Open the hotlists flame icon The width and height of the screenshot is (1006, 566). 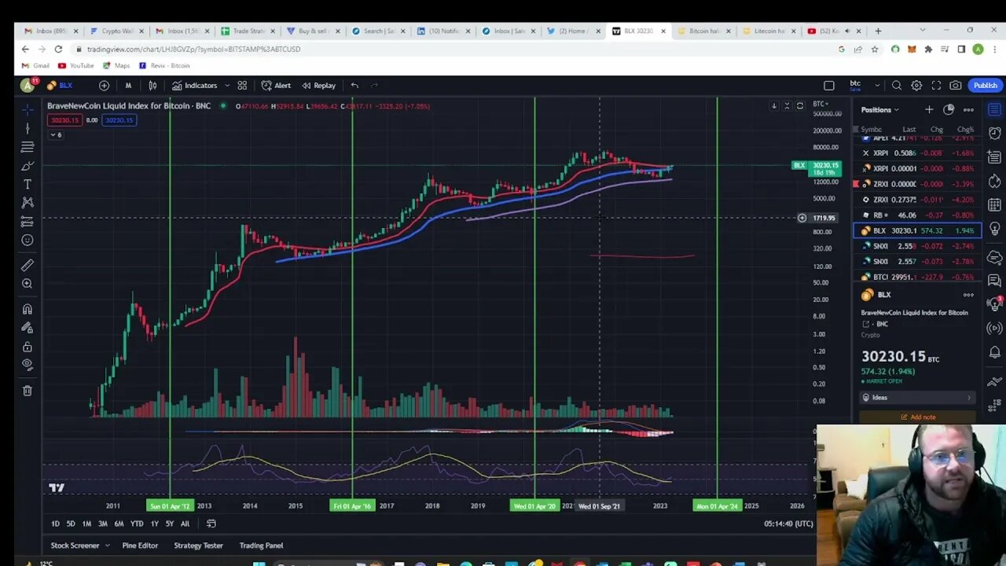pyautogui.click(x=995, y=182)
